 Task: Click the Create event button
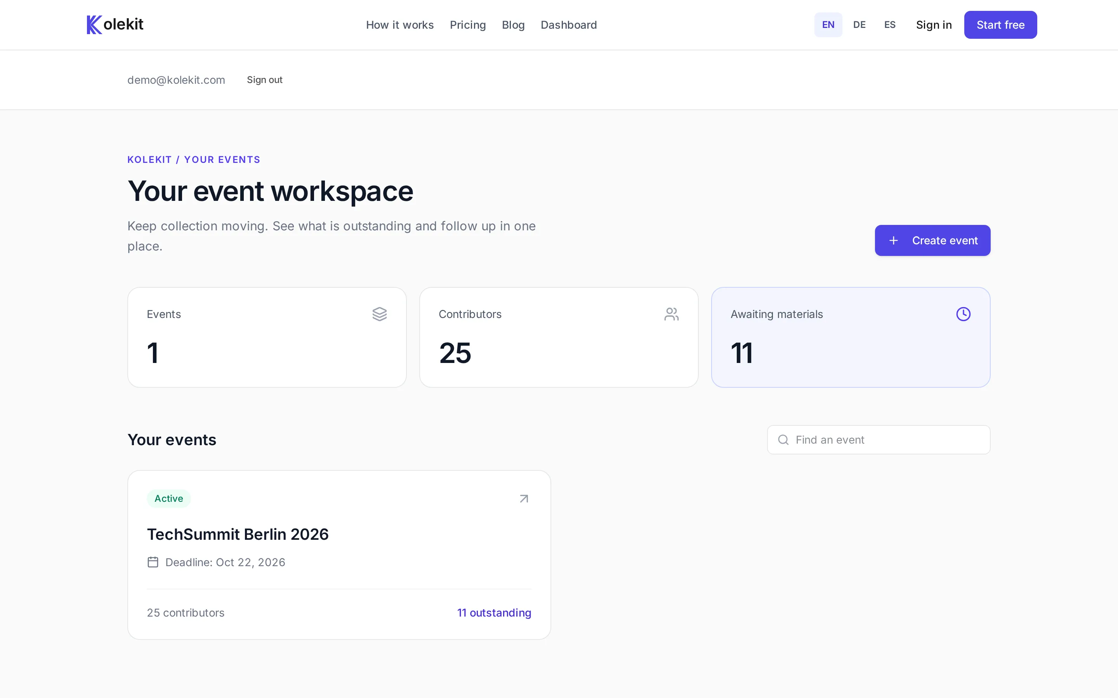(932, 240)
